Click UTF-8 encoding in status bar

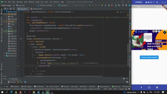[x=115, y=89]
